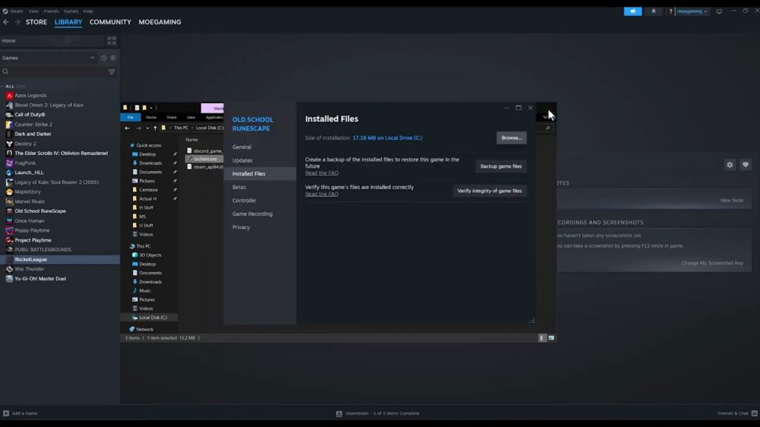The image size is (760, 427).
Task: Click the ready-to-play filter icon
Action: tap(113, 58)
